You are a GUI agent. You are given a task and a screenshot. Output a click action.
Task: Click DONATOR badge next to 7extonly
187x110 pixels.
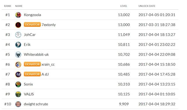pyautogui.click(x=32, y=24)
